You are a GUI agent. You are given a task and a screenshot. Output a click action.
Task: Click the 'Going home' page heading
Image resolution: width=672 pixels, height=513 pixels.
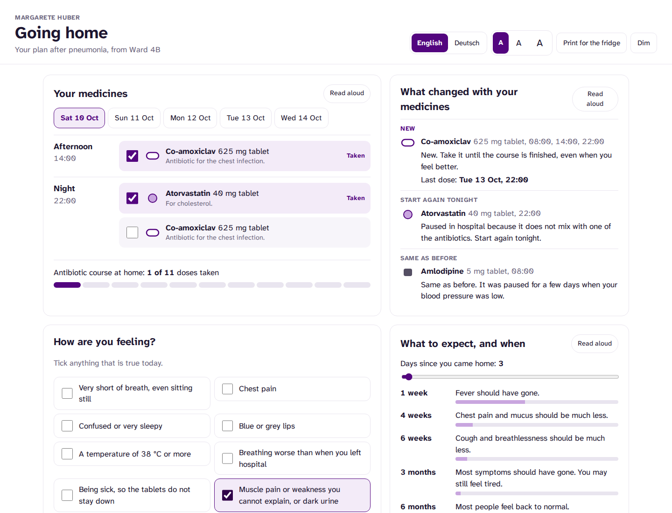click(x=61, y=33)
